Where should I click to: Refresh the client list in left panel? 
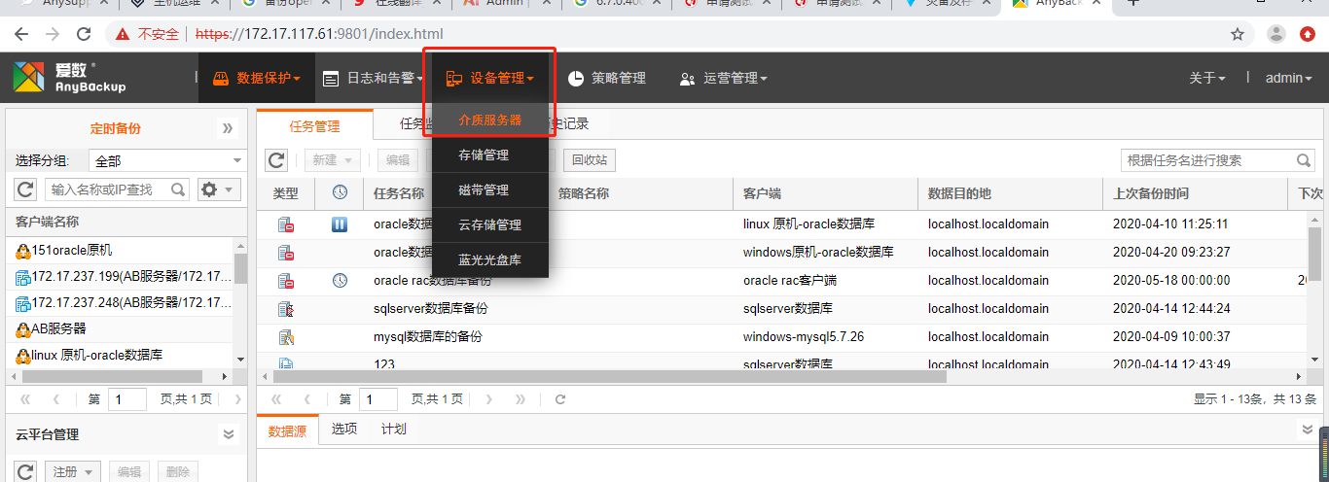point(26,189)
